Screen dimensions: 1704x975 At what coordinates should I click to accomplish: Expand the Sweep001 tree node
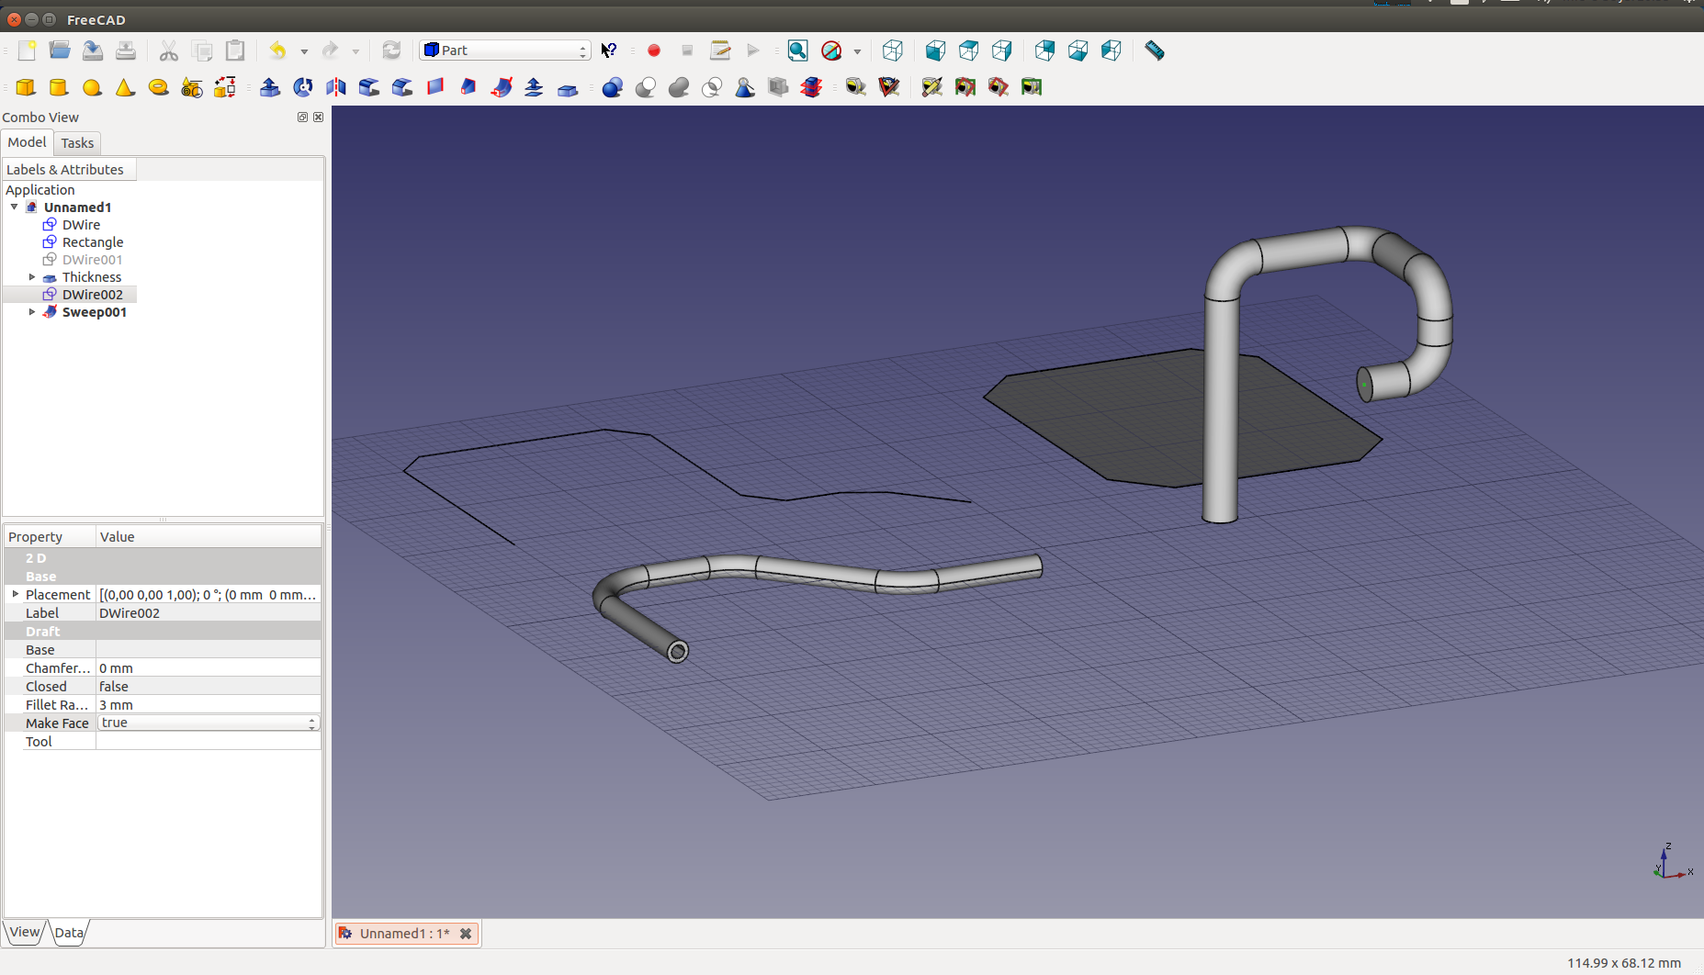pyautogui.click(x=32, y=312)
